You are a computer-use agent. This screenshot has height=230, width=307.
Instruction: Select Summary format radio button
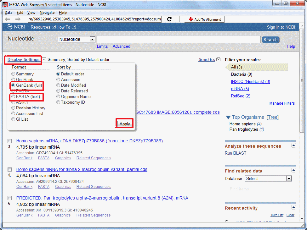pyautogui.click(x=13, y=74)
